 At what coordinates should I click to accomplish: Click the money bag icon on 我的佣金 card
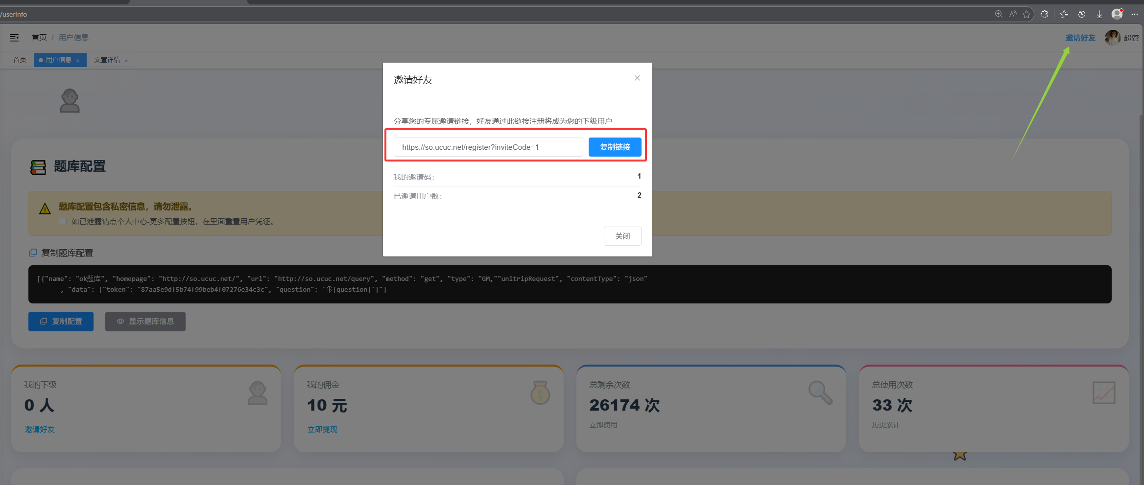[x=540, y=393]
